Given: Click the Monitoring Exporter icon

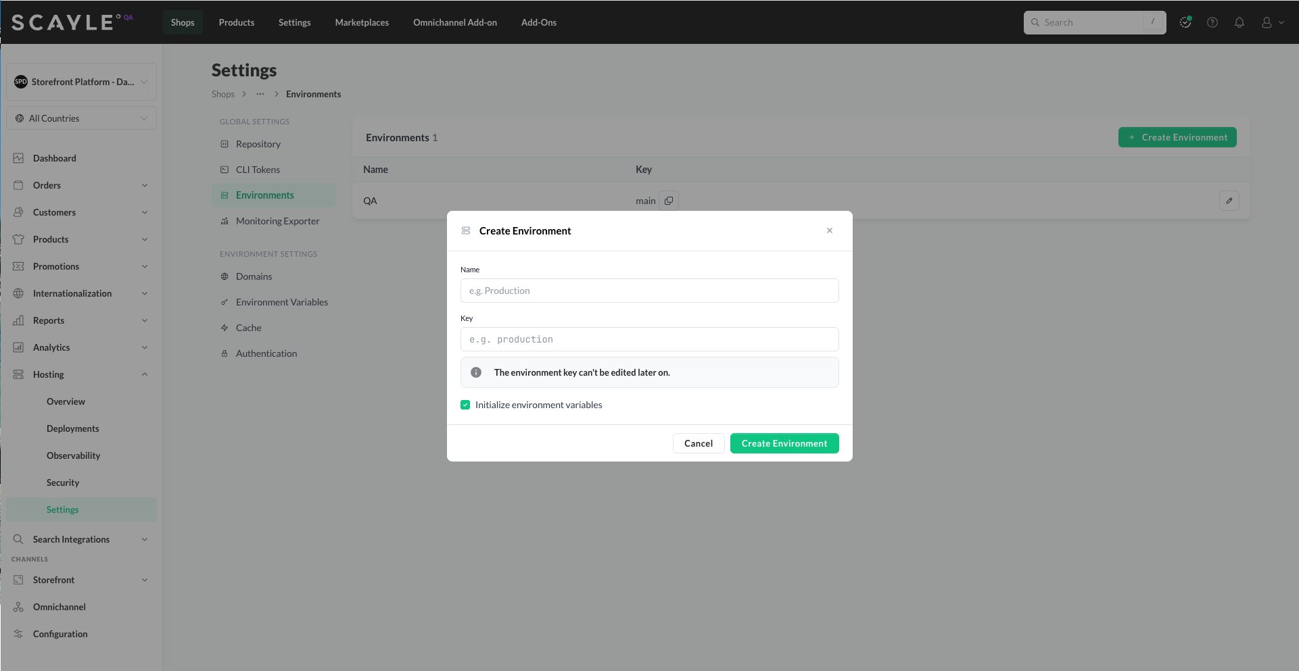Looking at the screenshot, I should (225, 221).
